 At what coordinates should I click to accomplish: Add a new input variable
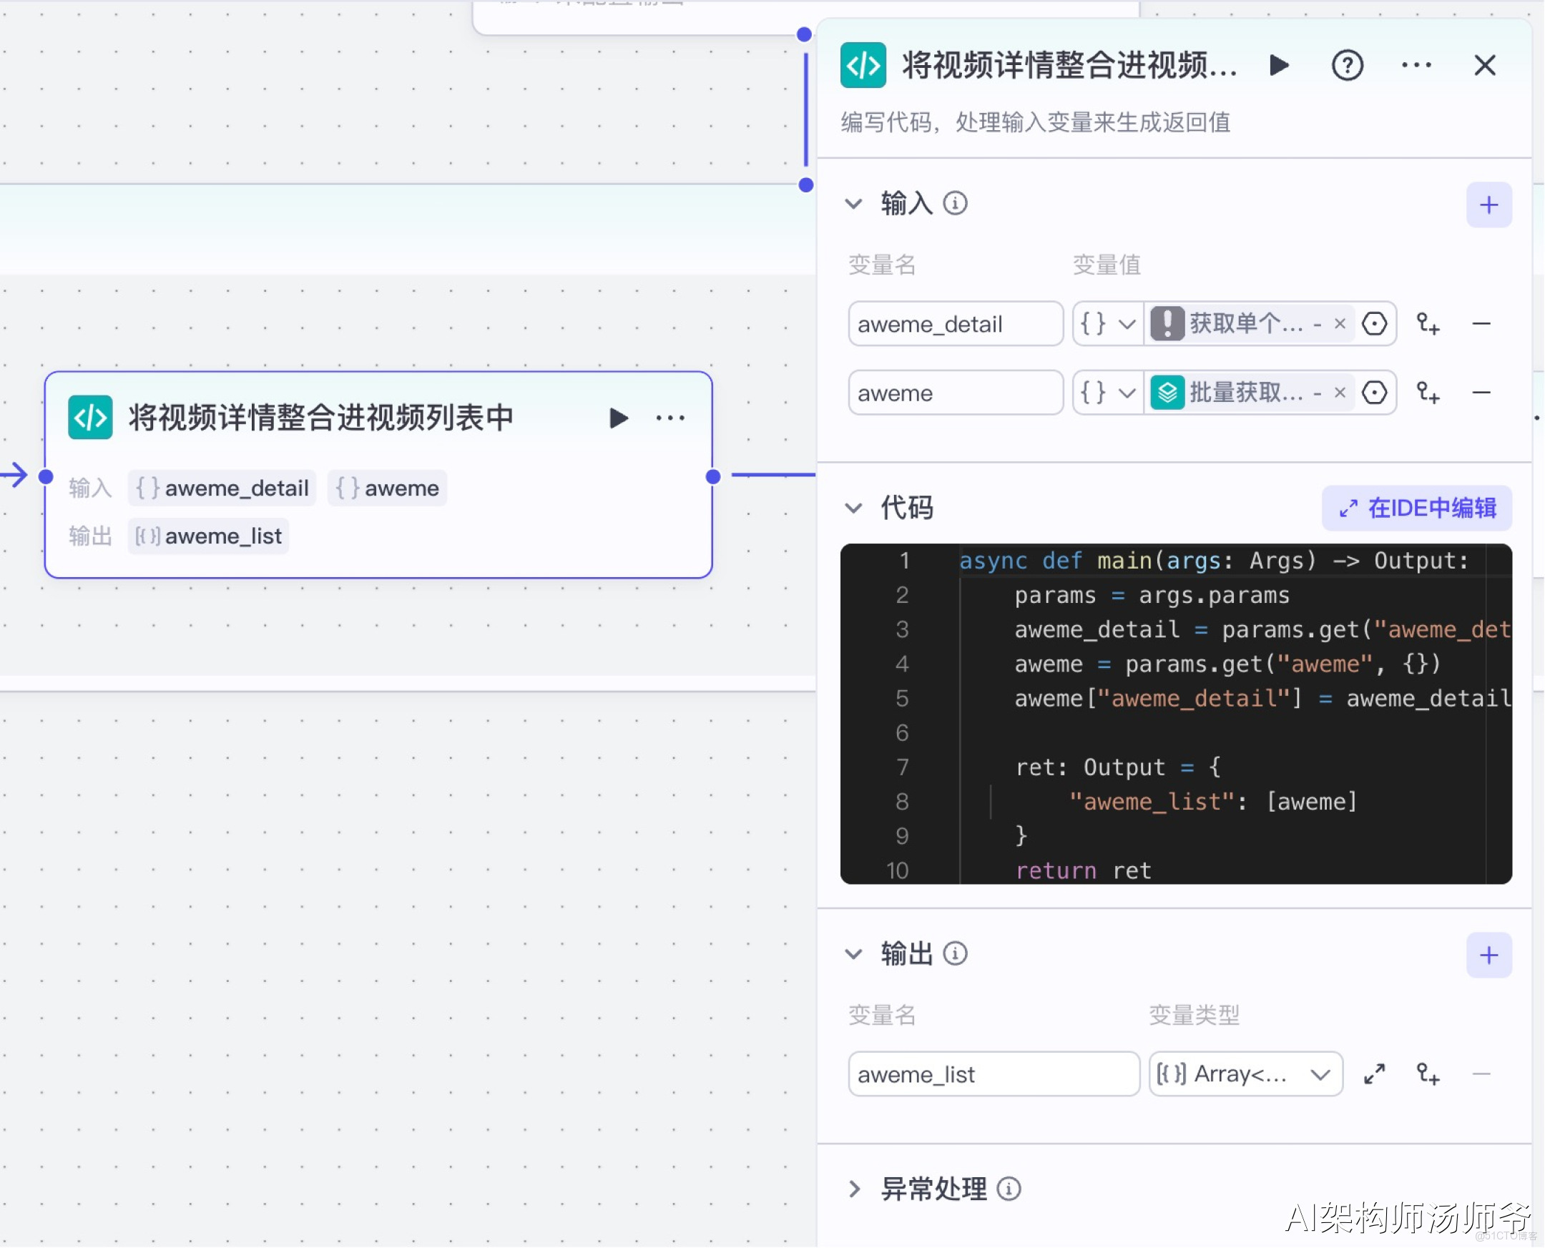click(1488, 205)
